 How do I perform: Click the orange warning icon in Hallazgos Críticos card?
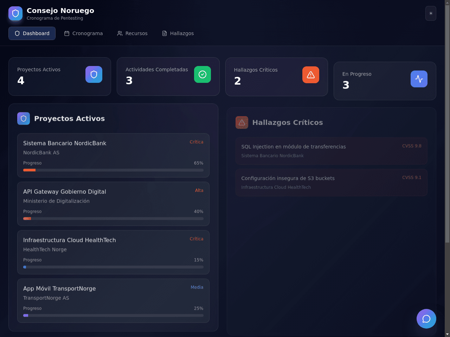[x=311, y=75]
